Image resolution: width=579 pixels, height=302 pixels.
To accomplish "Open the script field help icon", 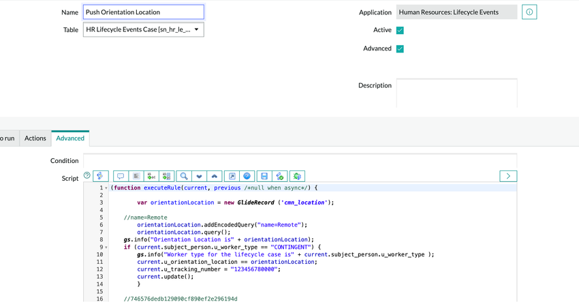I will coord(87,176).
